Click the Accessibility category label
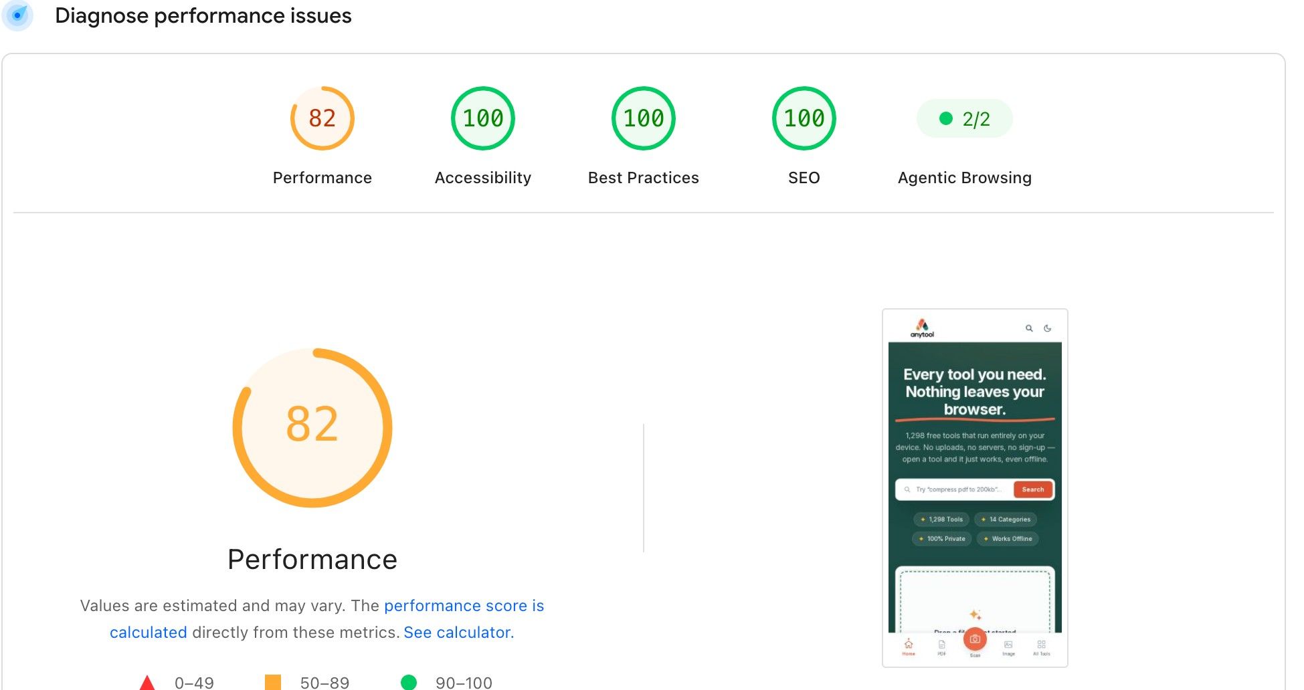The width and height of the screenshot is (1304, 690). point(482,178)
